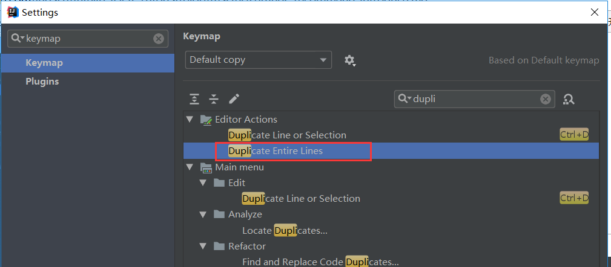Click Find Actions by Shortcut icon
This screenshot has height=267, width=611.
(569, 99)
